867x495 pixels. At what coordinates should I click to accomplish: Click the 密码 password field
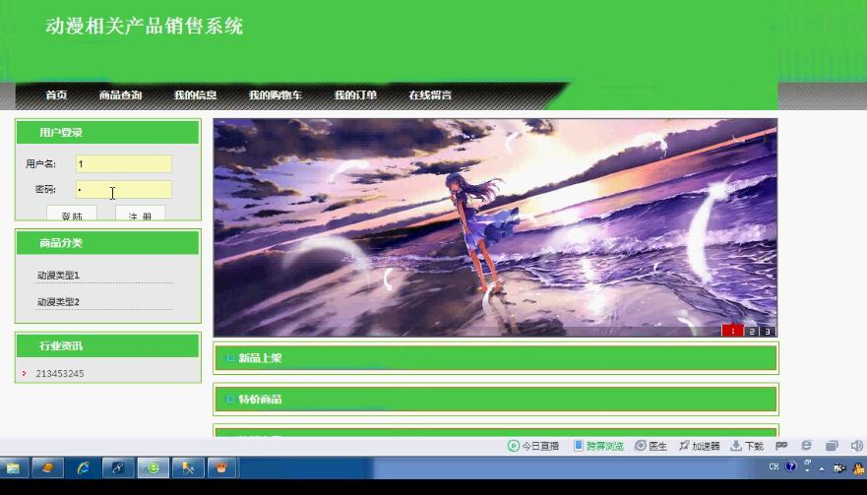(124, 190)
